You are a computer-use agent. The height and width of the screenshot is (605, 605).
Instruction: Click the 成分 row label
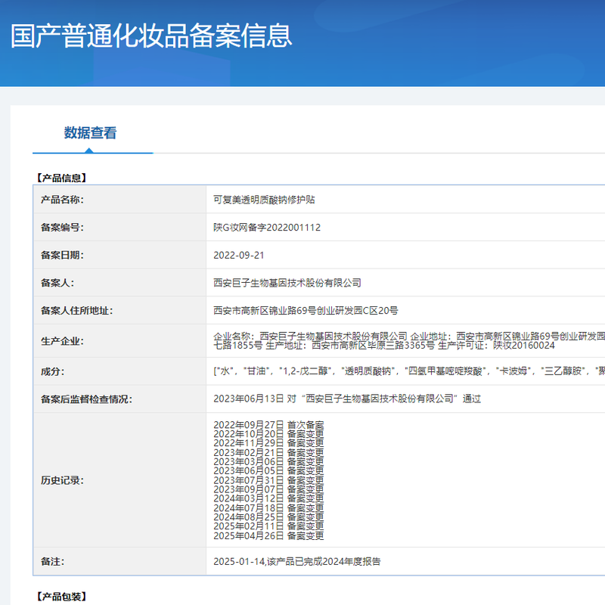[x=52, y=371]
